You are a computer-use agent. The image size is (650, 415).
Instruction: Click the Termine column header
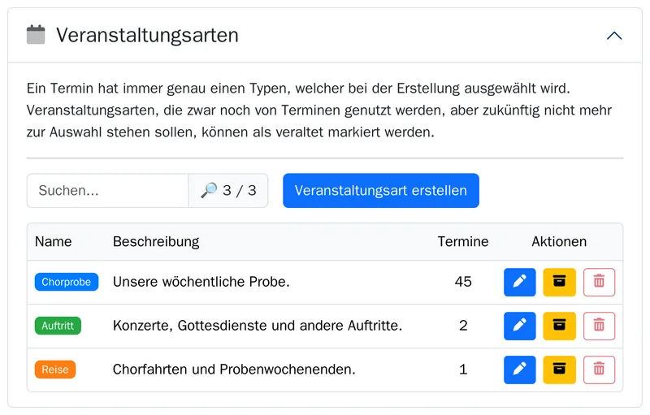(463, 241)
